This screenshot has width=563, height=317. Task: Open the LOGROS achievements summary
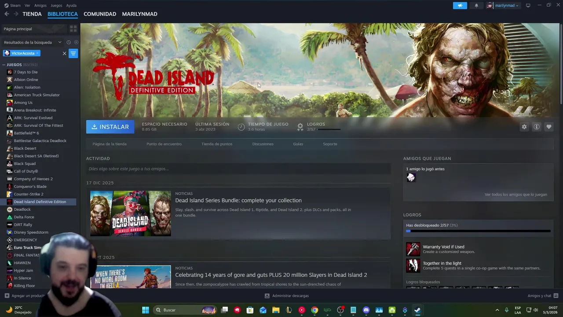[x=318, y=127]
